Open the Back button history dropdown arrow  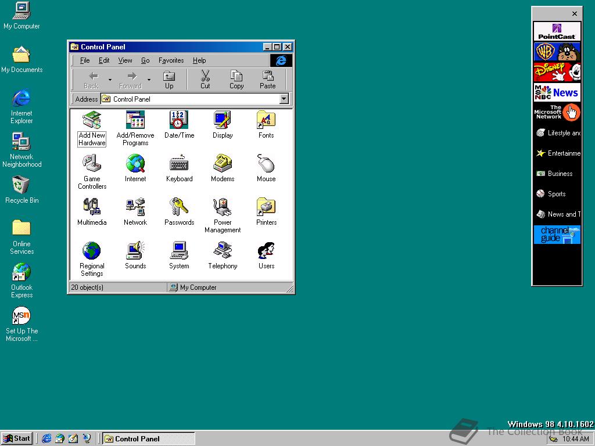pyautogui.click(x=110, y=80)
